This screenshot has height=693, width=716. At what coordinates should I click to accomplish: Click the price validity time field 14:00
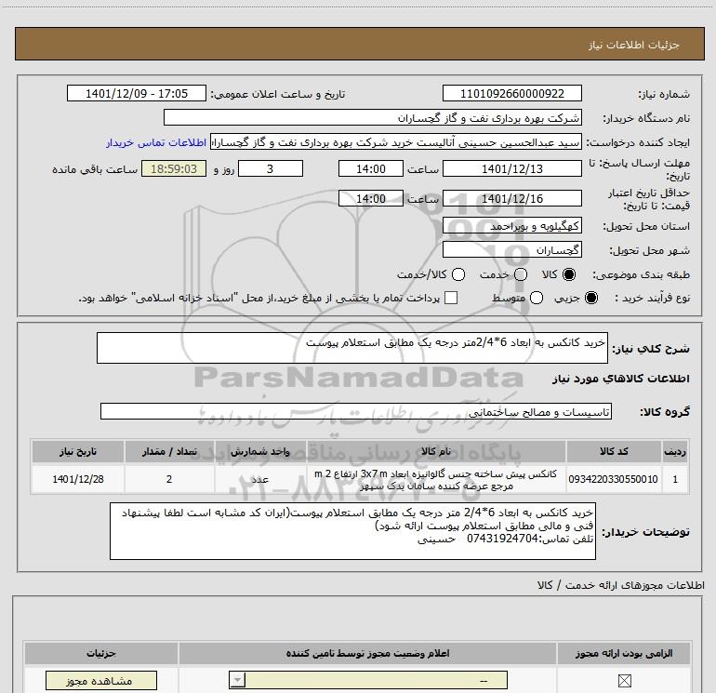[x=371, y=199]
